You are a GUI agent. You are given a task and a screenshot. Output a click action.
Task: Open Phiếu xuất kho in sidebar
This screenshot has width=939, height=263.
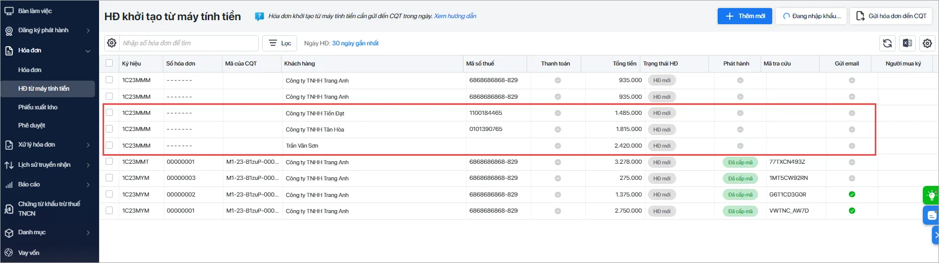pos(38,107)
